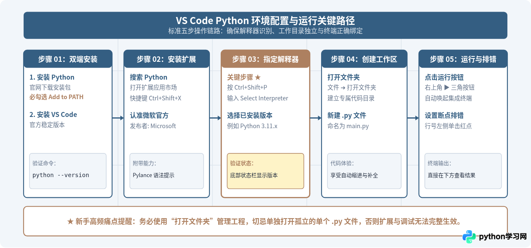Click the text '打开扩展应用市场'
The image size is (531, 248).
point(153,88)
